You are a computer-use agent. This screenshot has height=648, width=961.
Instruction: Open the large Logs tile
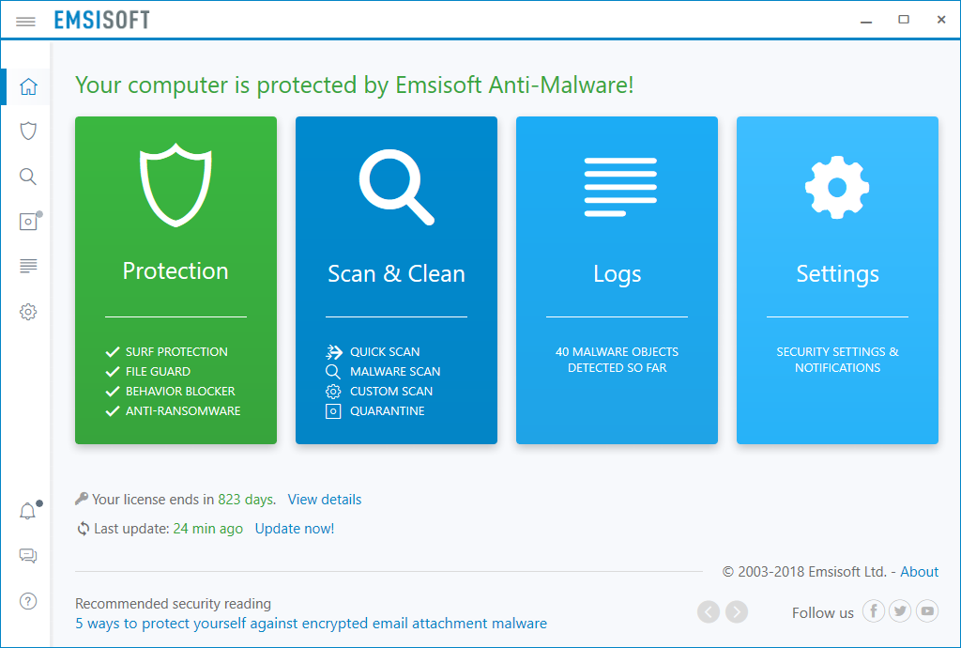[617, 280]
